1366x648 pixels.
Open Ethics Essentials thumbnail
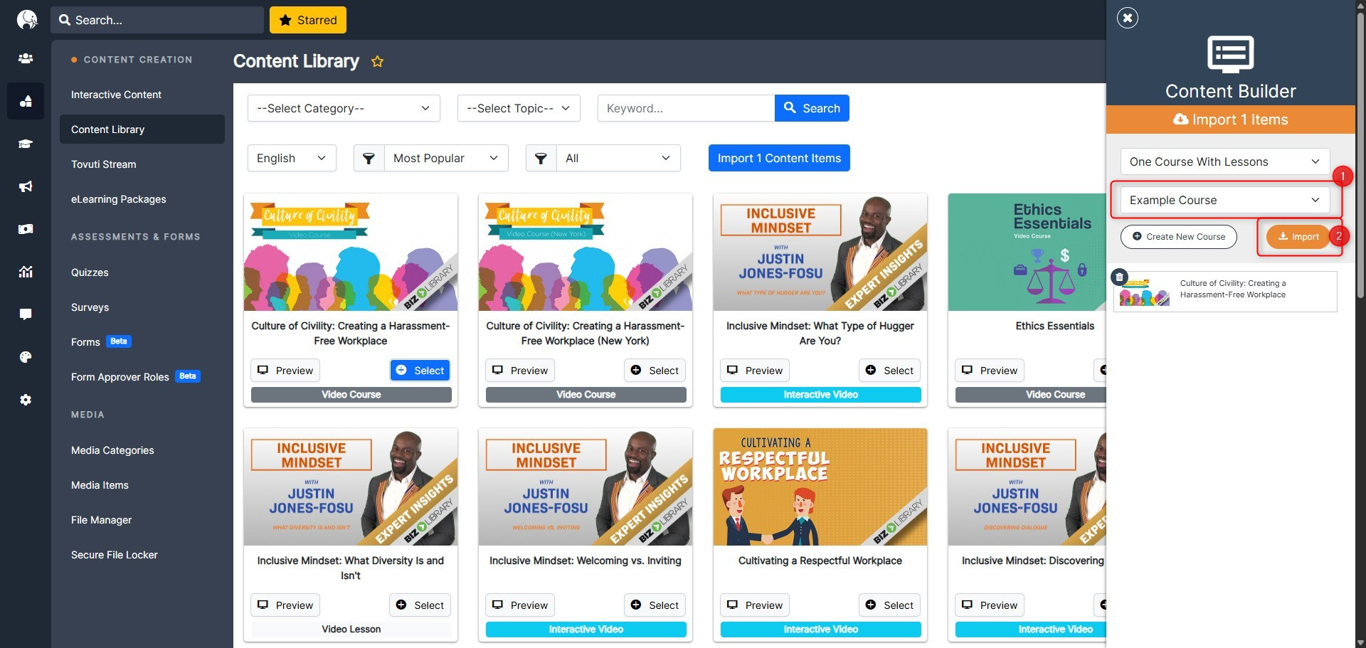click(x=1027, y=252)
